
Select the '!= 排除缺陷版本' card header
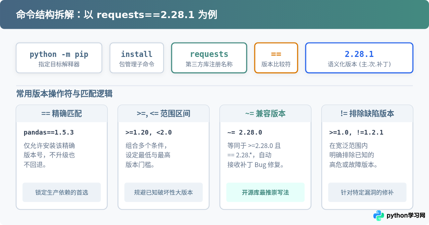(367, 114)
